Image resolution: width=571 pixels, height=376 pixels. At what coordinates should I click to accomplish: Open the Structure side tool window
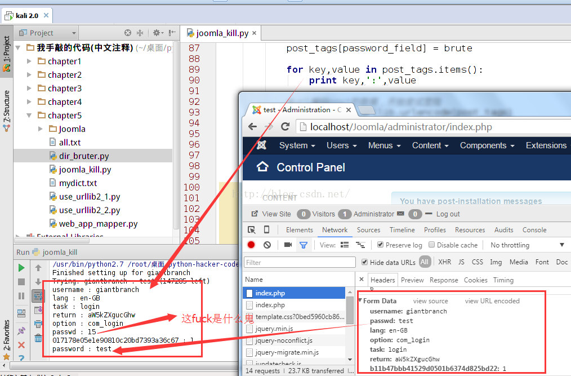pyautogui.click(x=7, y=110)
